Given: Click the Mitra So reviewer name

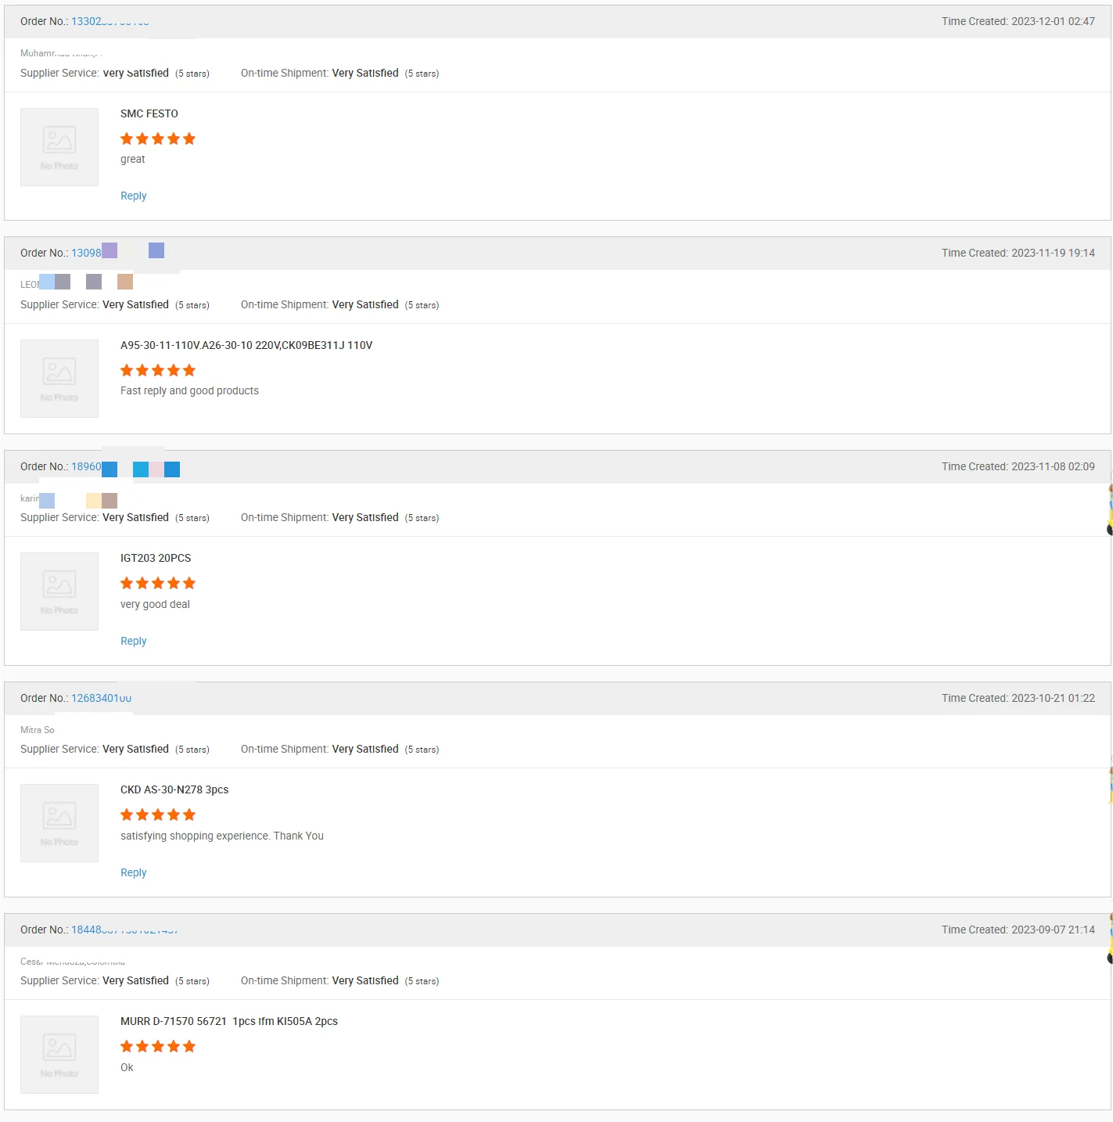Looking at the screenshot, I should (x=38, y=730).
